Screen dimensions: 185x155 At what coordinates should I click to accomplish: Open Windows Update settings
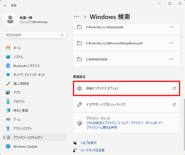point(35,146)
